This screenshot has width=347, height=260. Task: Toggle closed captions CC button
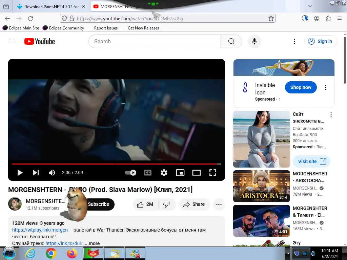(x=148, y=173)
